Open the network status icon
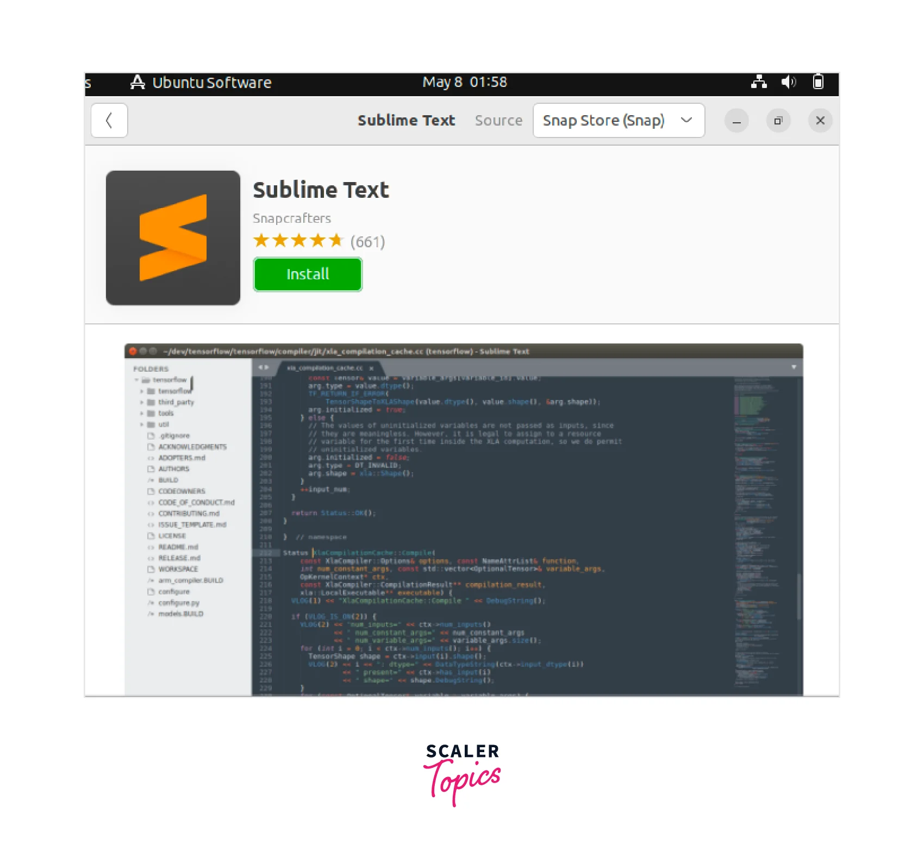Image resolution: width=924 pixels, height=863 pixels. tap(759, 82)
